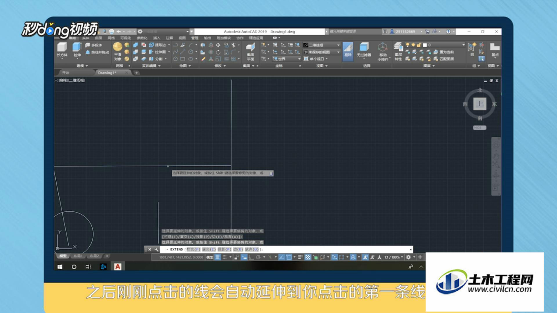Open workspace switching gear in status bar
557x313 pixels.
[408, 257]
